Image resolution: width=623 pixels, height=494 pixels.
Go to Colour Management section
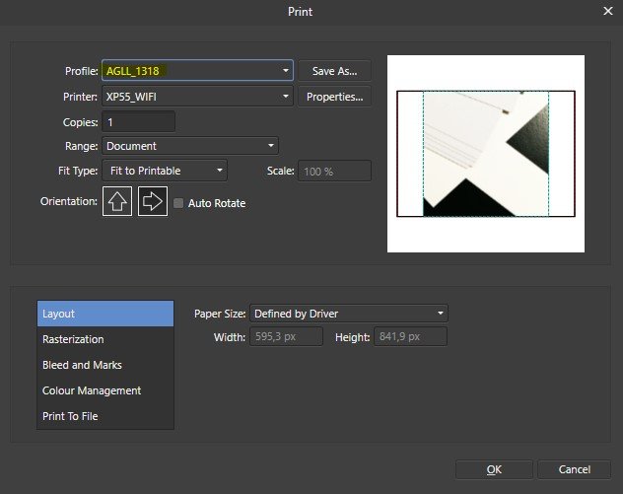point(105,390)
